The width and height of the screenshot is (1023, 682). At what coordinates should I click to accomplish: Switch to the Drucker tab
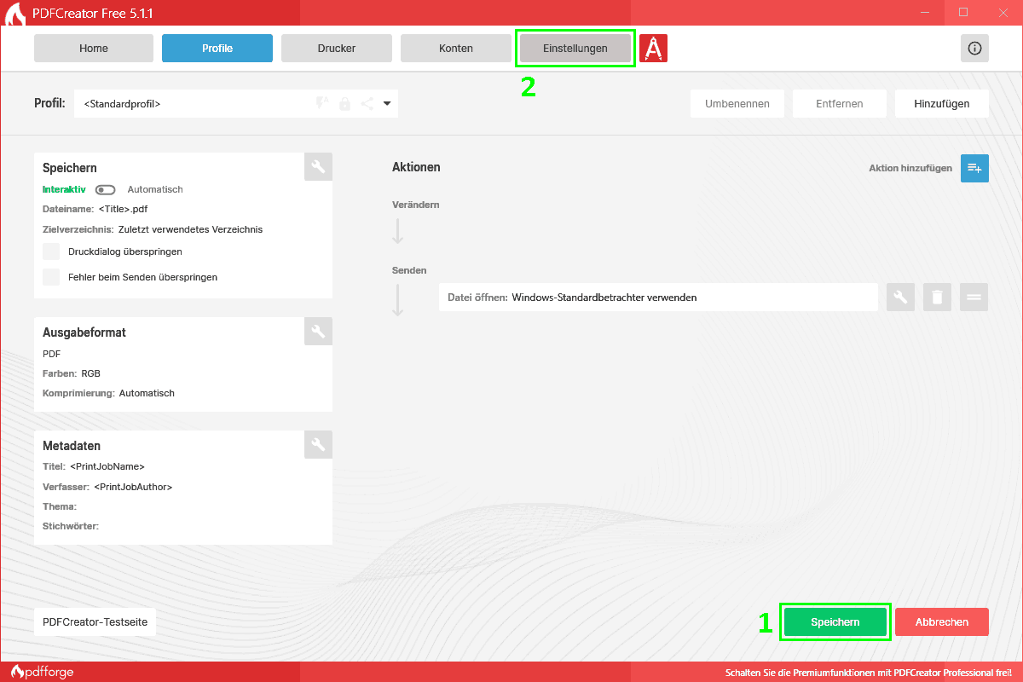coord(336,49)
